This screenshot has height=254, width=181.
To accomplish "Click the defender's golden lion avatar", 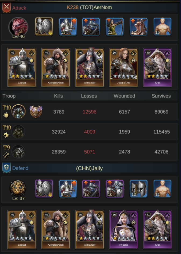I will point(18,188).
